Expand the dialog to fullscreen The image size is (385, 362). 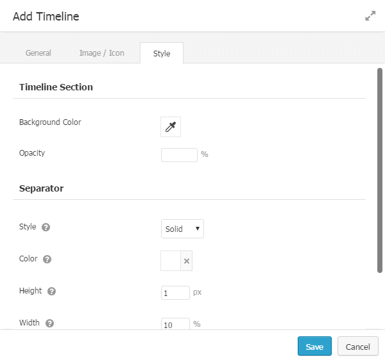(x=370, y=16)
